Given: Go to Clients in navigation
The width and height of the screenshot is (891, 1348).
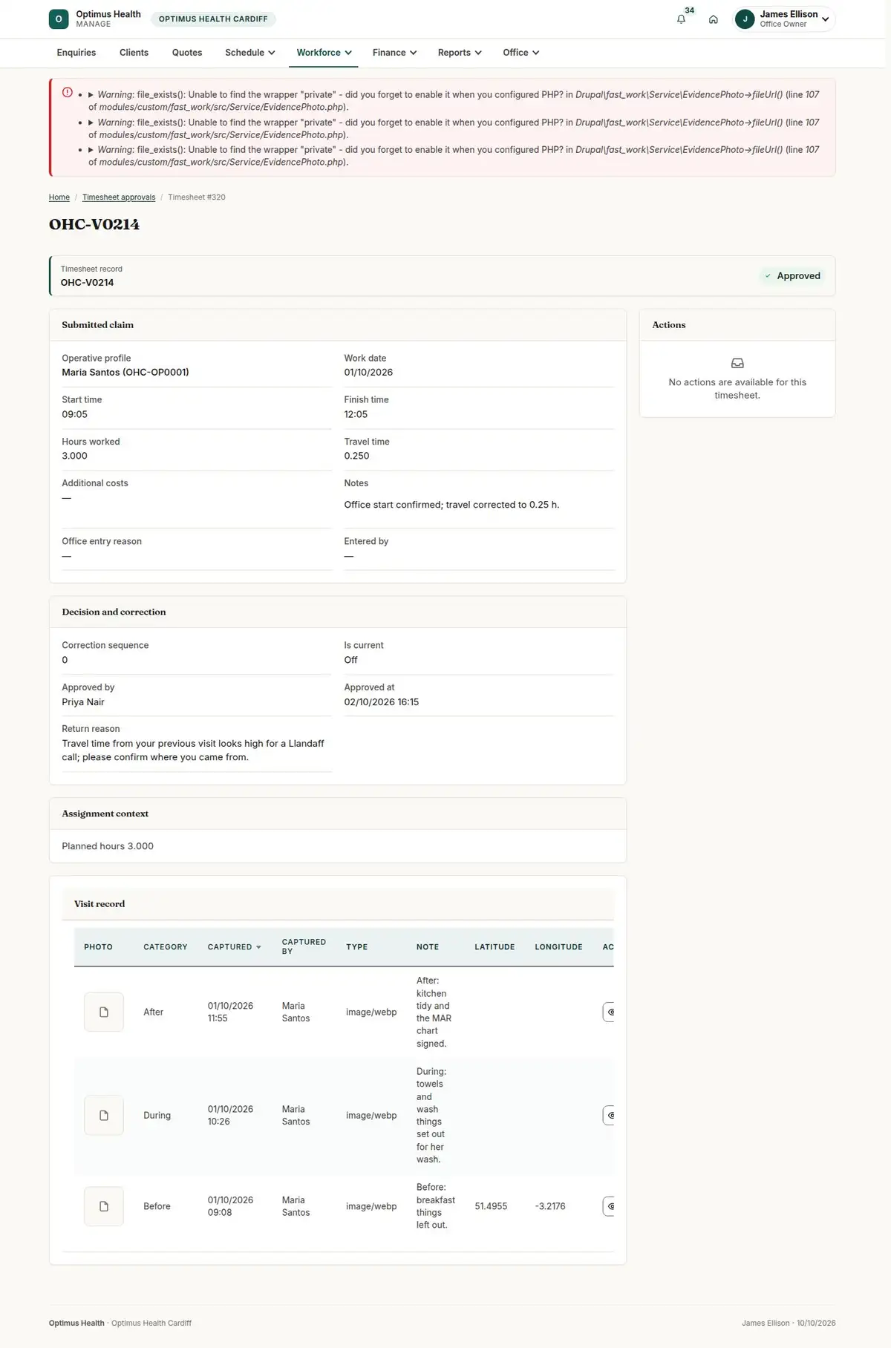Looking at the screenshot, I should coord(134,53).
